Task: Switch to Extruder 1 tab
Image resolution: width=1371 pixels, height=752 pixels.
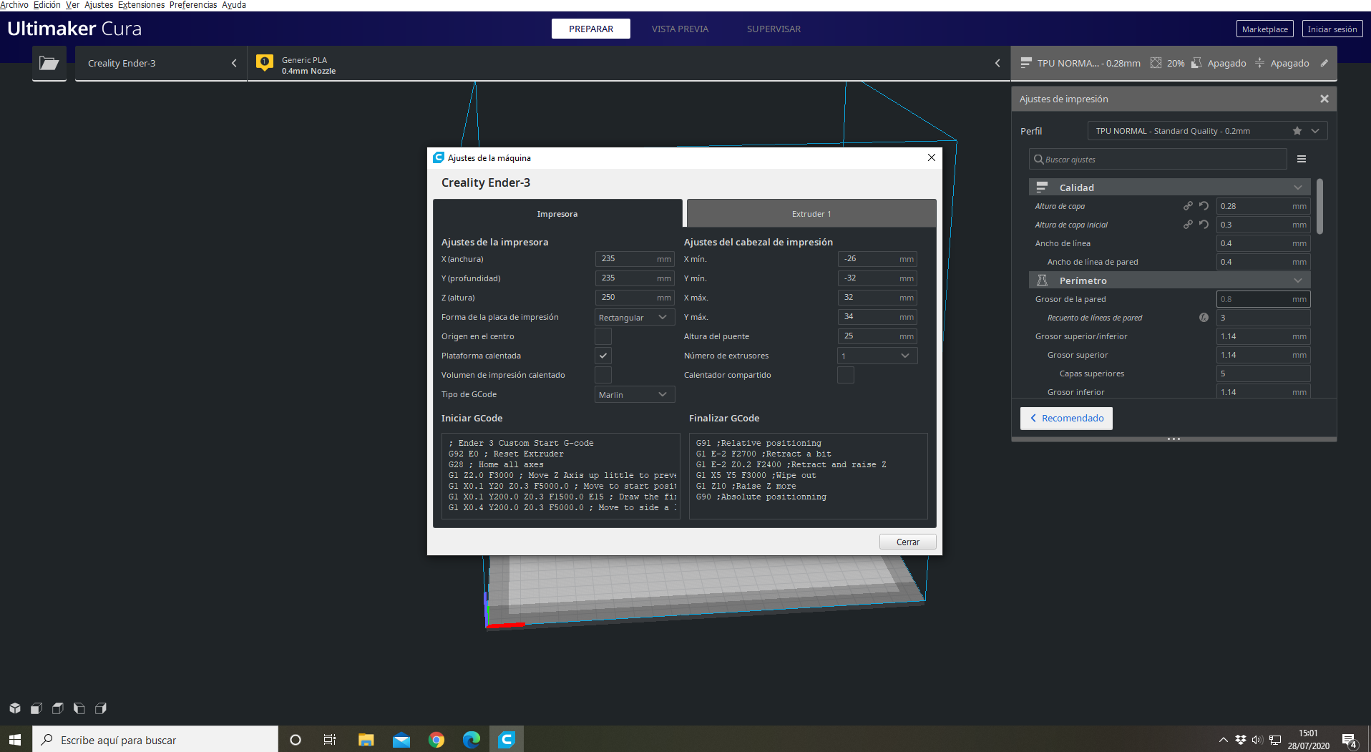Action: click(811, 214)
